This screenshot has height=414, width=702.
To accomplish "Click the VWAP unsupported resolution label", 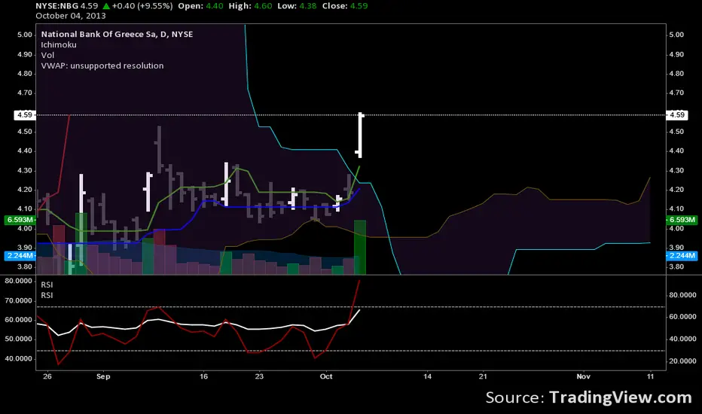I will [x=102, y=65].
